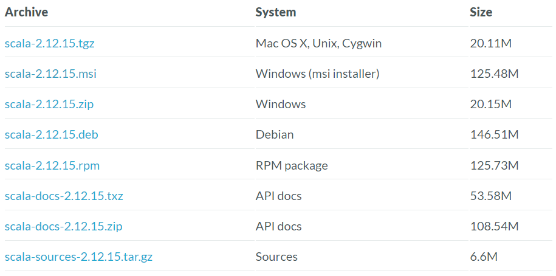Click the 125.48M size value
The image size is (556, 276).
click(x=494, y=74)
